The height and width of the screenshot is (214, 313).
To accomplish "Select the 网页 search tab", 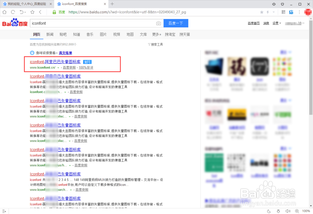I will [x=37, y=34].
